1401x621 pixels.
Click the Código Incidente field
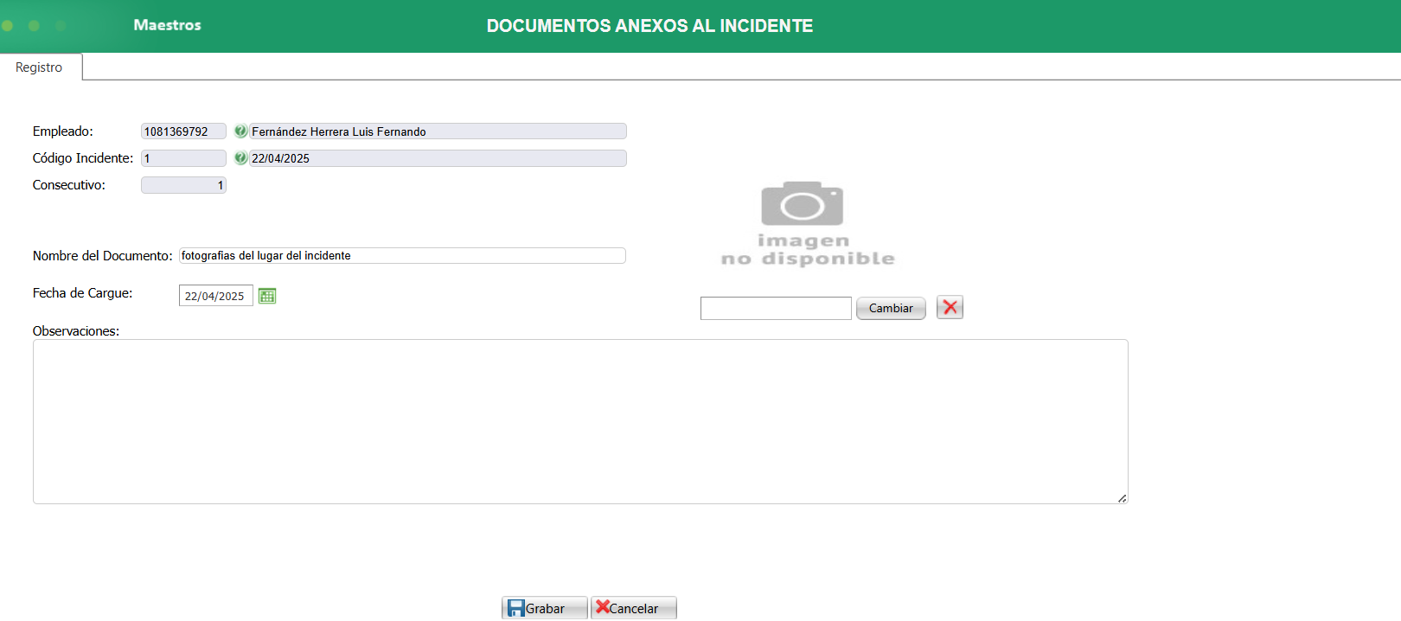pos(183,158)
